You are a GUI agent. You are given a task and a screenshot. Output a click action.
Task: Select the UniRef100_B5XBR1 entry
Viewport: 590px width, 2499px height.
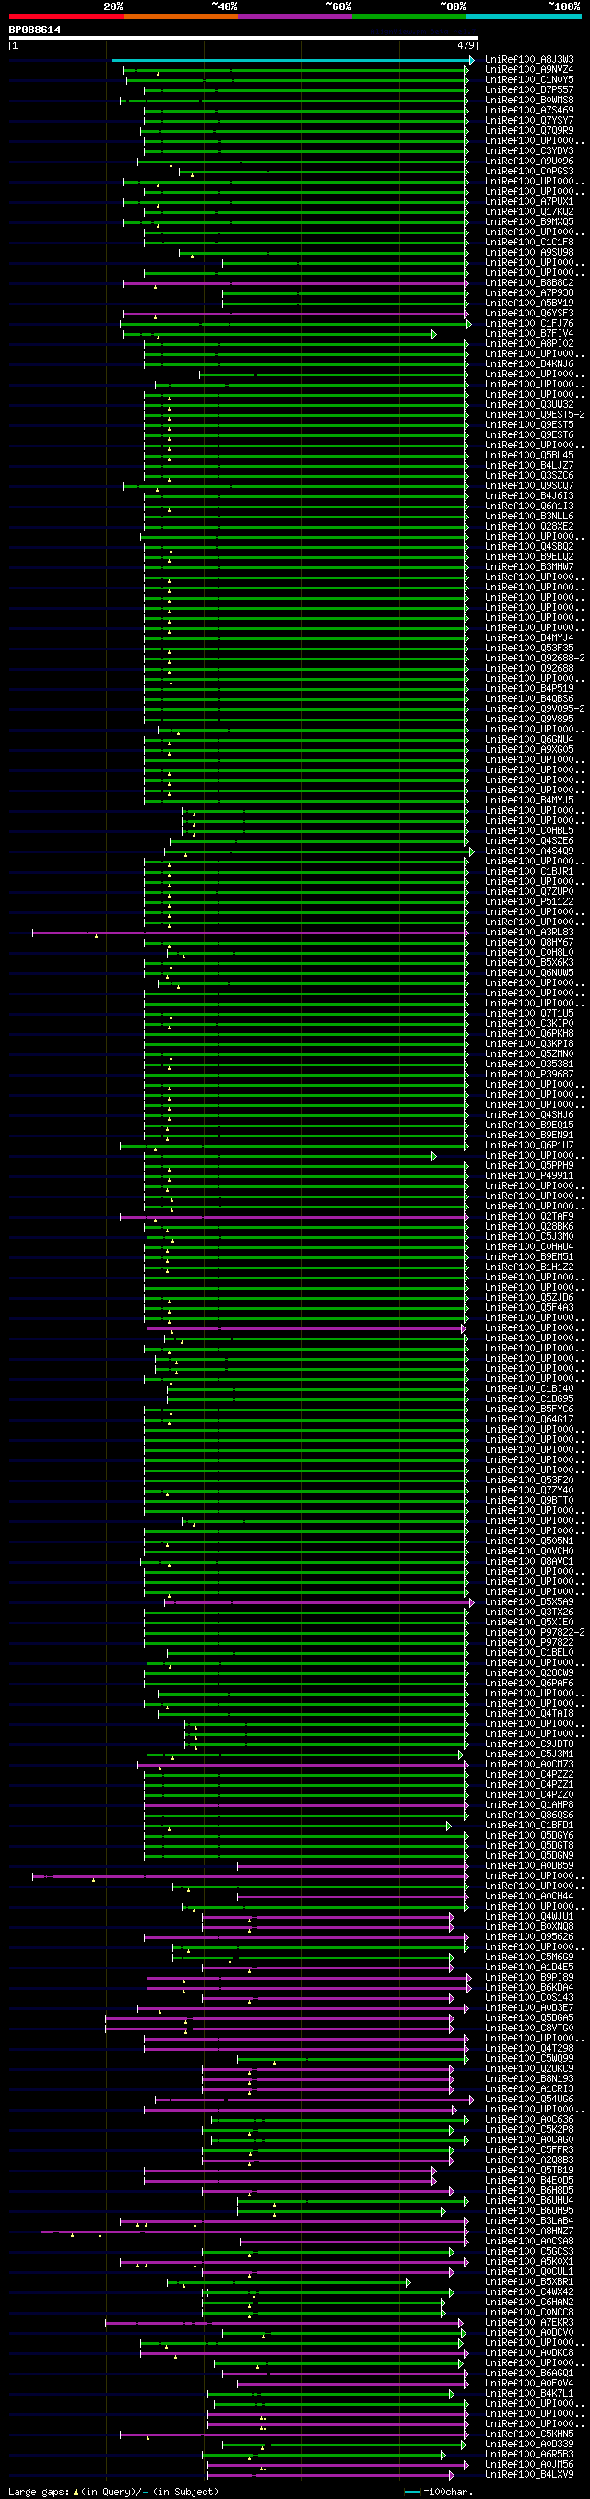[x=529, y=2281]
